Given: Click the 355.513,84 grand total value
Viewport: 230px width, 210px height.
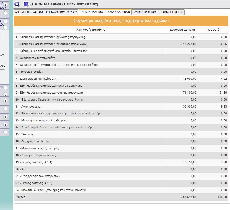Looking at the screenshot, I should (x=189, y=197).
